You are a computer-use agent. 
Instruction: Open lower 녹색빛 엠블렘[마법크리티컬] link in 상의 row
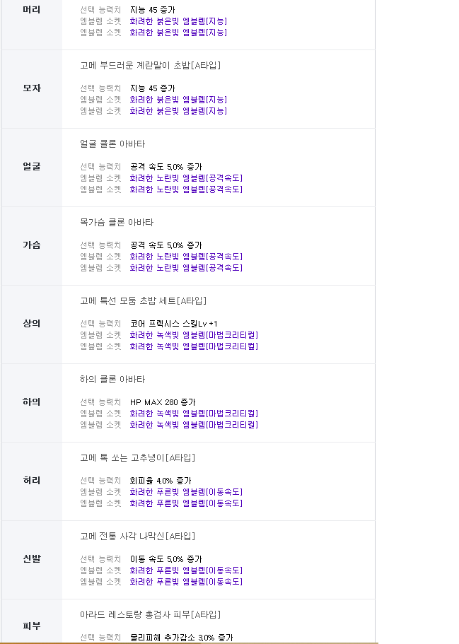click(x=194, y=346)
